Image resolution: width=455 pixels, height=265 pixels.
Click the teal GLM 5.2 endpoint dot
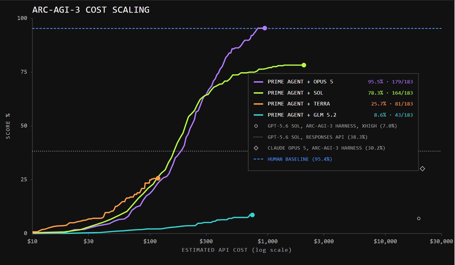[252, 215]
